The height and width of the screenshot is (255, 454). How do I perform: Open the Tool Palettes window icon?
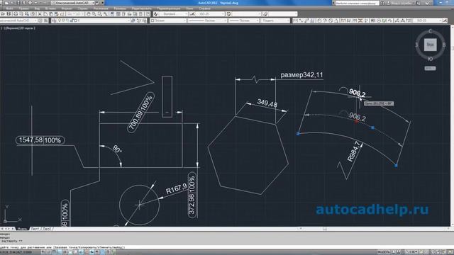pyautogui.click(x=123, y=14)
